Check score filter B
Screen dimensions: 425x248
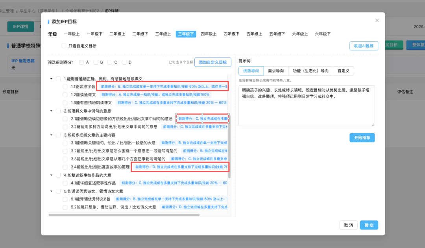click(x=96, y=62)
